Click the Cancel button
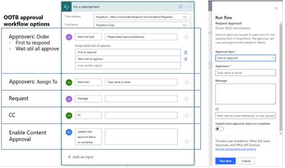 [x=246, y=161]
